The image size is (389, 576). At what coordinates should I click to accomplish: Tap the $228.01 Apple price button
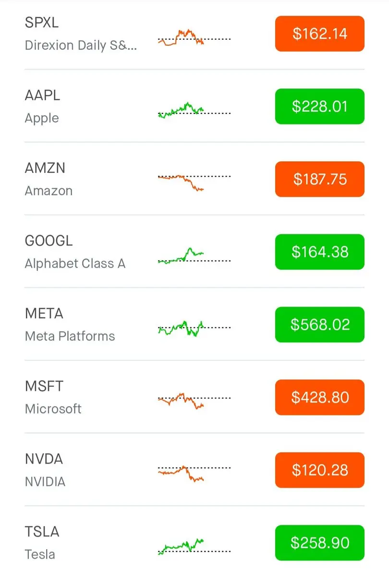(x=320, y=106)
